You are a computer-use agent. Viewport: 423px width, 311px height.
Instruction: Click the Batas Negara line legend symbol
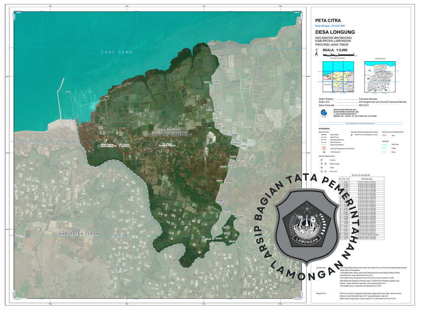tap(323, 134)
